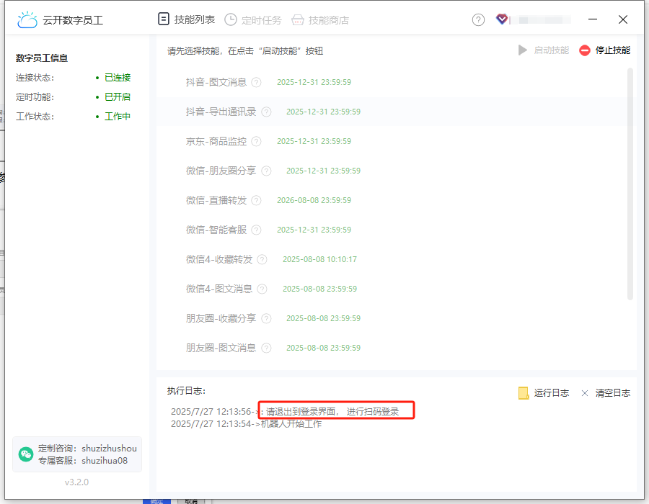This screenshot has height=504, width=649.
Task: Open help via top question mark icon
Action: pos(478,20)
